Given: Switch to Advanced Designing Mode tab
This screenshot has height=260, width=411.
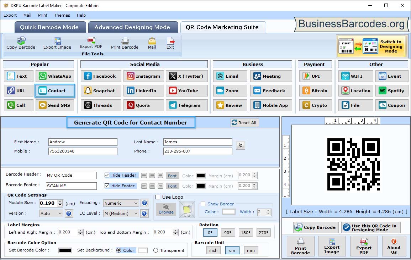Looking at the screenshot, I should [133, 27].
